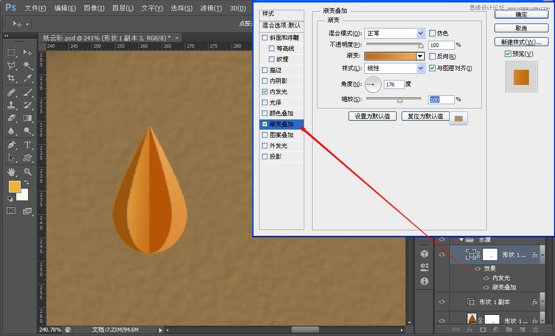Click Create new group folder icon
The image size is (555, 336).
509,330
